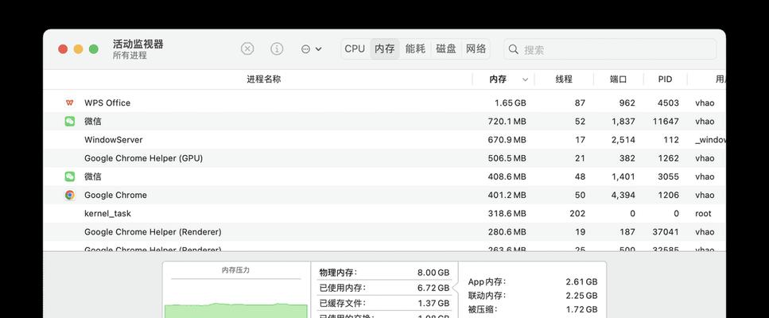This screenshot has width=769, height=318.
Task: Click the 已使用内存 6.72 GB entry
Action: pos(384,288)
